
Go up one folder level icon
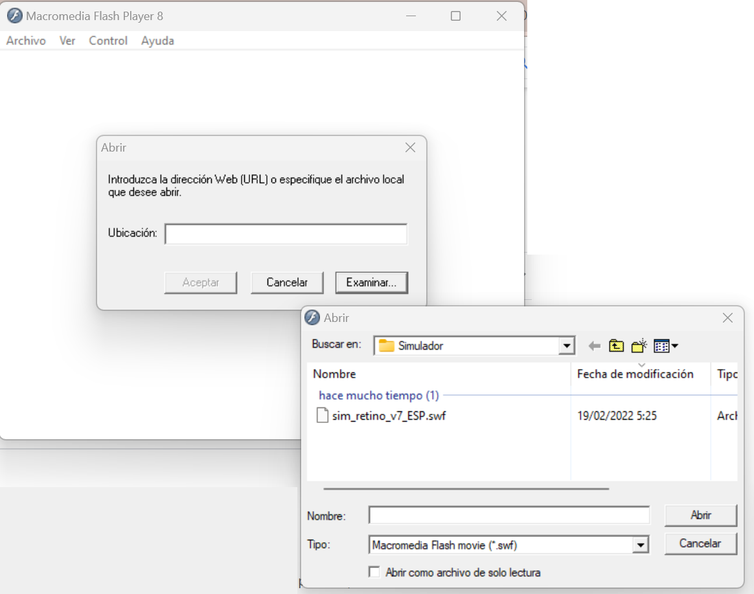tap(616, 346)
